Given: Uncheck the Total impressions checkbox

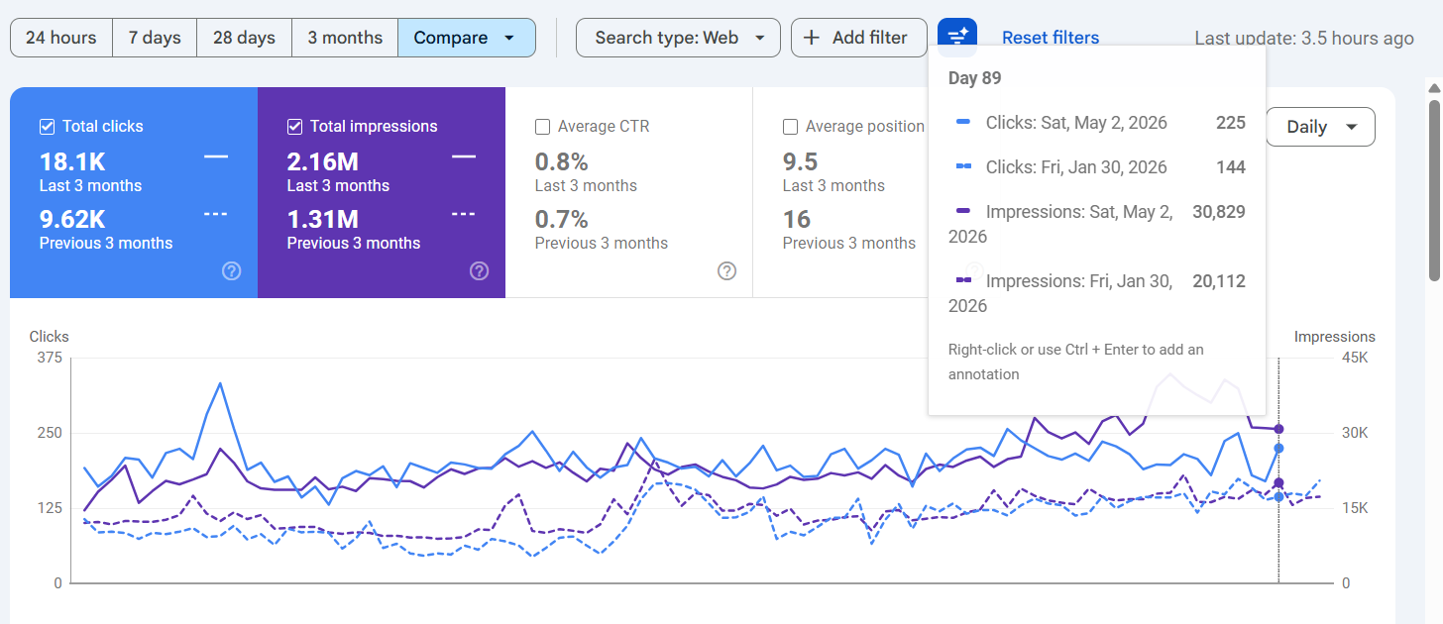Looking at the screenshot, I should click(x=294, y=126).
